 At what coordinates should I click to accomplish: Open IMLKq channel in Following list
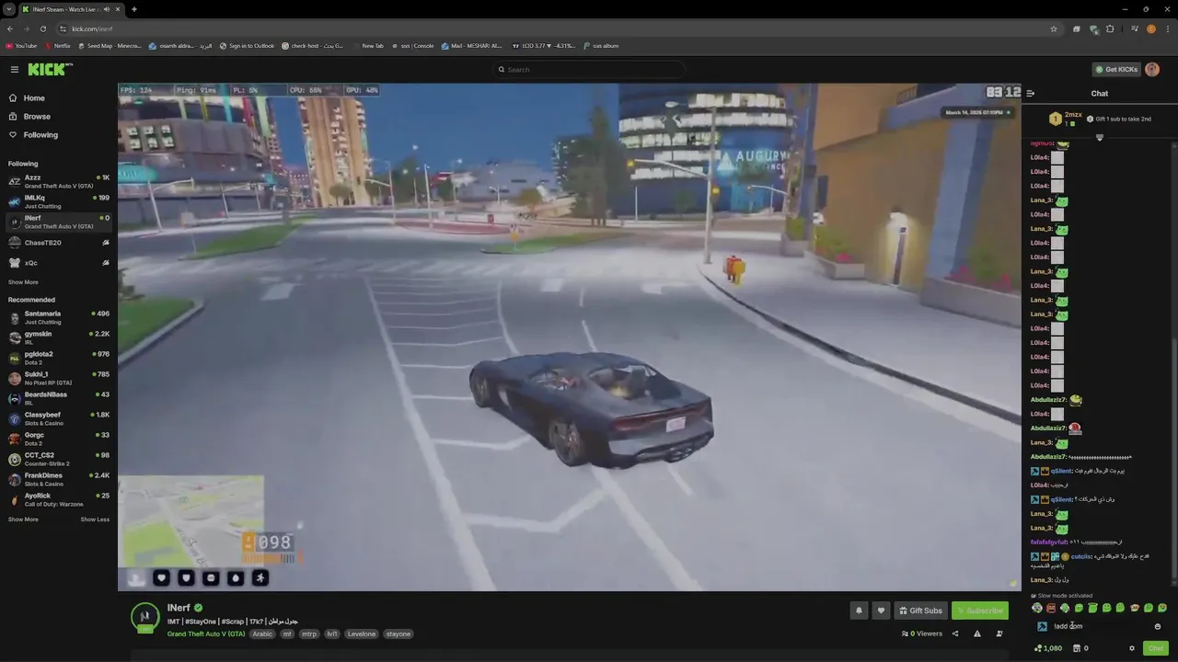(x=59, y=201)
